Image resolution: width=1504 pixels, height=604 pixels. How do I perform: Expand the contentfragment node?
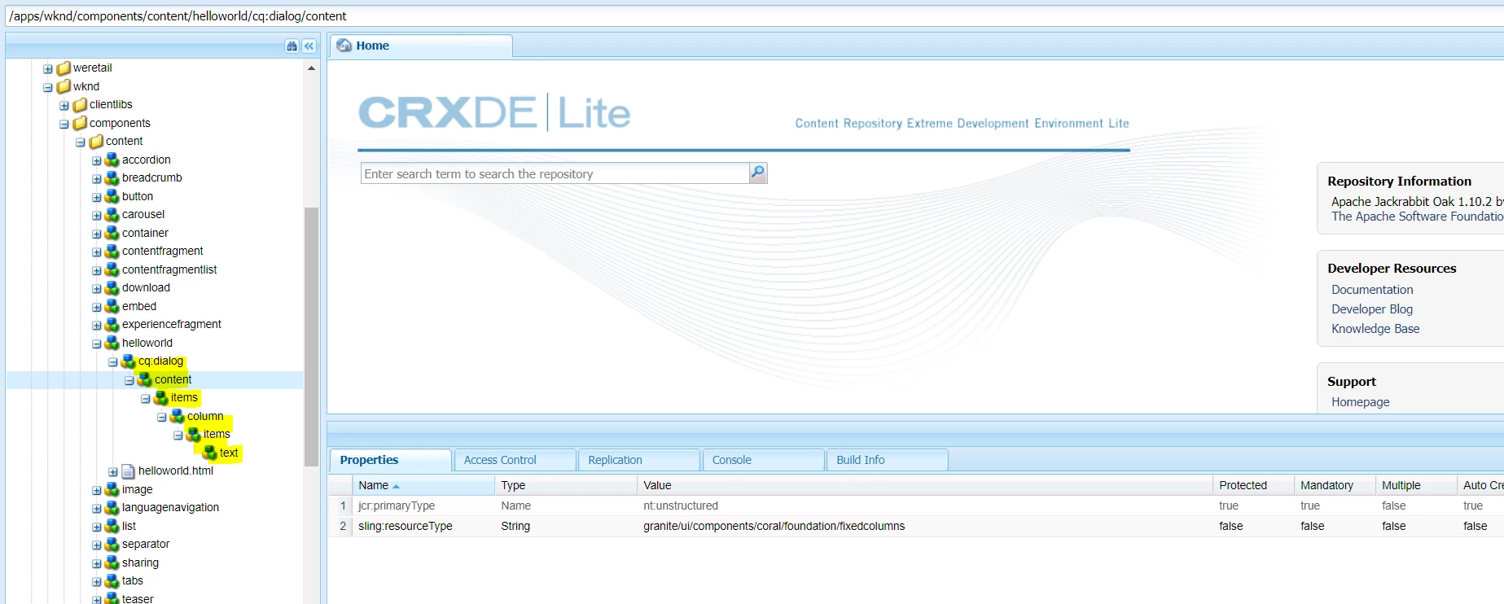coord(97,252)
